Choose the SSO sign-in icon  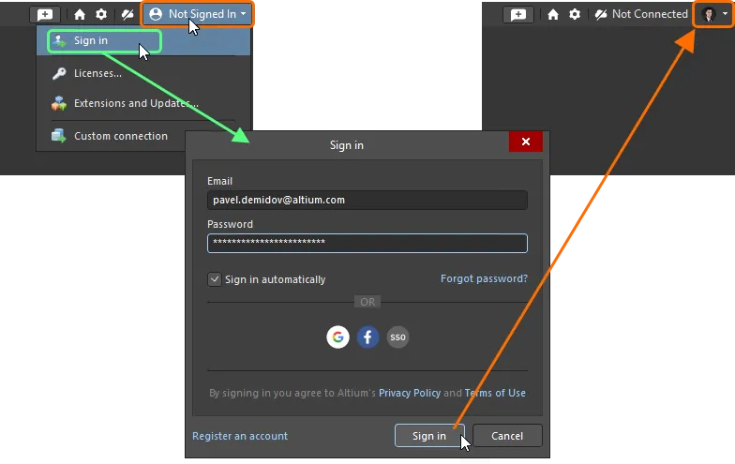[x=397, y=337]
